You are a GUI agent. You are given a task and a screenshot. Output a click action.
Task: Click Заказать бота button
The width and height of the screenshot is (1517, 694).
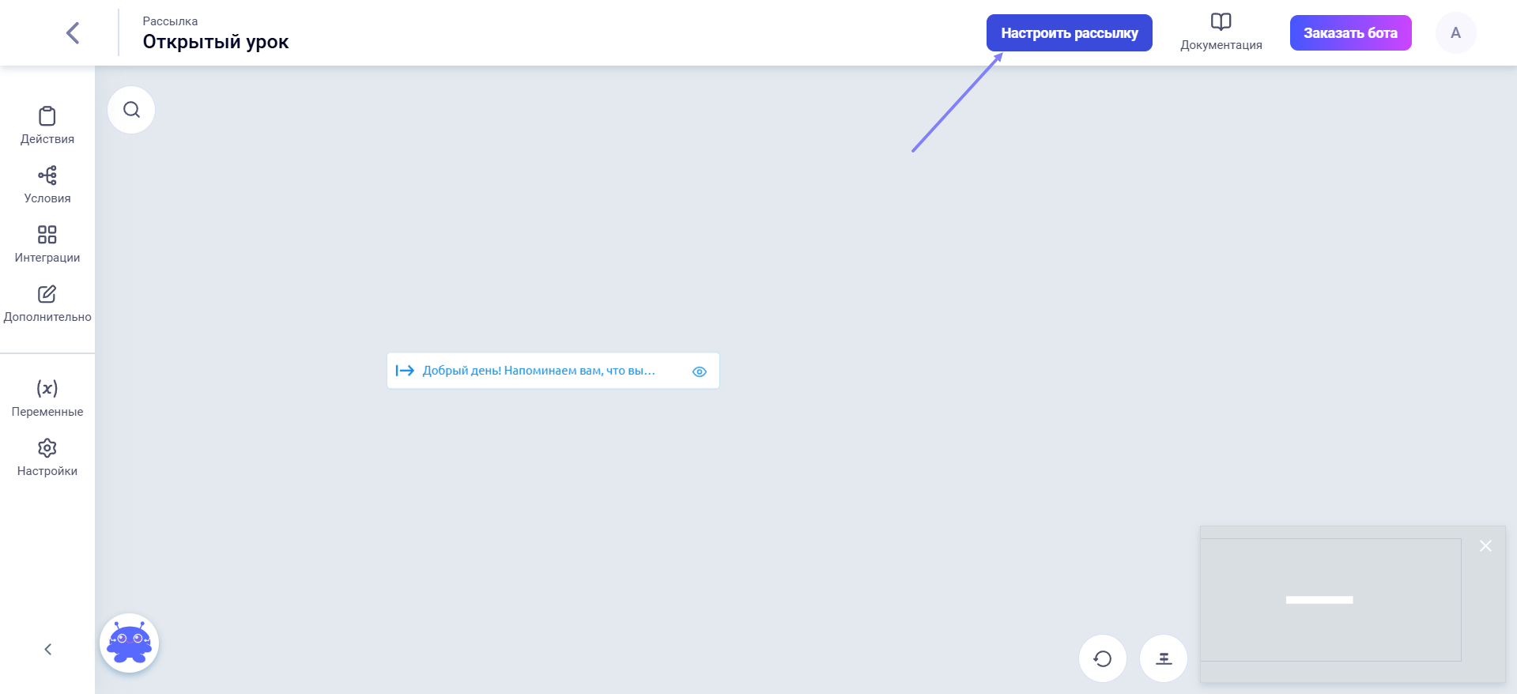coord(1350,33)
